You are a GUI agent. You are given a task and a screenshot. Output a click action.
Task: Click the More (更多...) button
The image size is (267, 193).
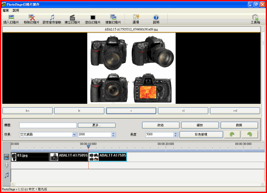[x=96, y=125]
